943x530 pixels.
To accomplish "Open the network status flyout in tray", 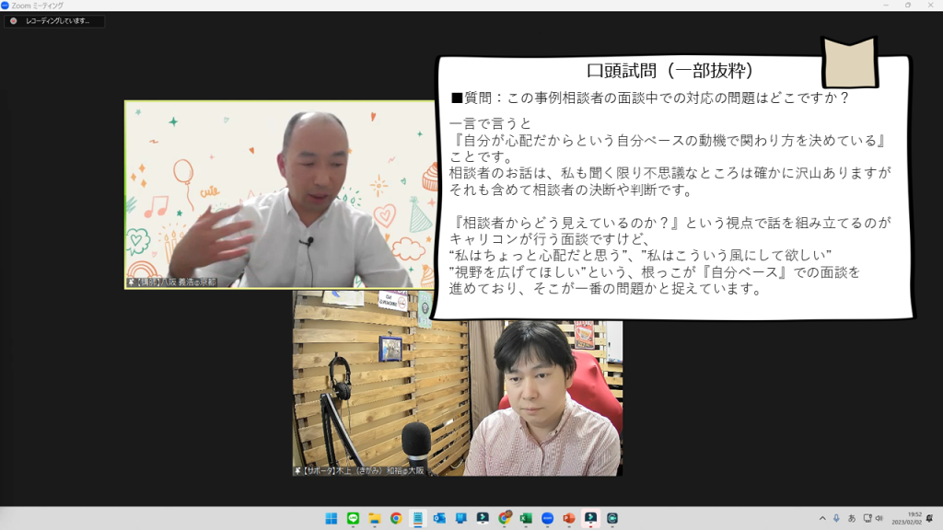I will click(x=866, y=518).
